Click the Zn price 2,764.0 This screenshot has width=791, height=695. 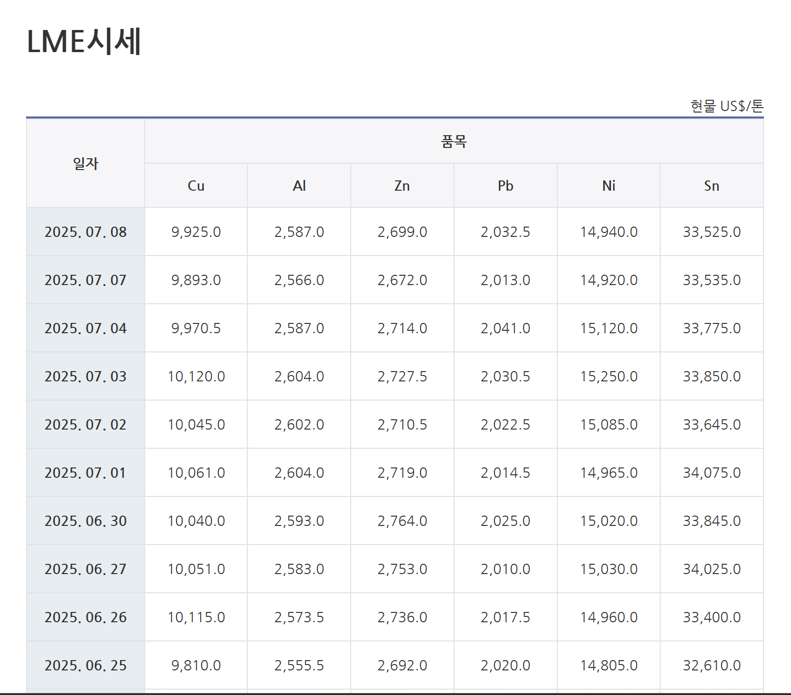402,521
